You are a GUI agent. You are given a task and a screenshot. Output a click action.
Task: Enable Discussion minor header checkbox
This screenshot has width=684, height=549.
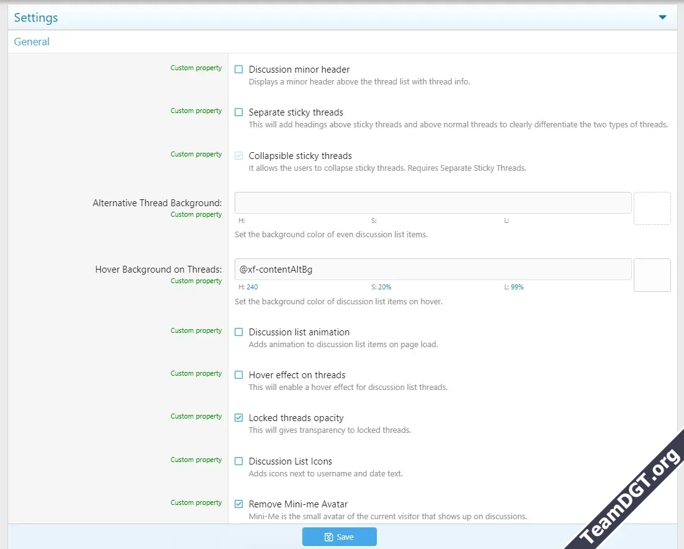click(239, 70)
